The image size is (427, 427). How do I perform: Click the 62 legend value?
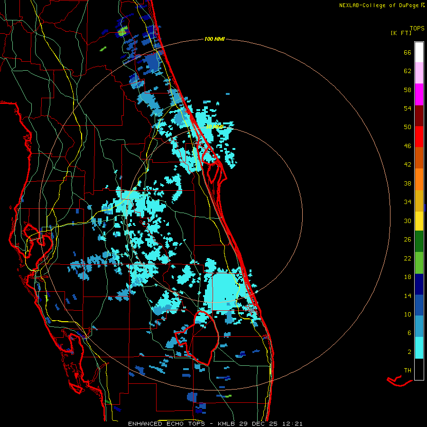click(408, 71)
